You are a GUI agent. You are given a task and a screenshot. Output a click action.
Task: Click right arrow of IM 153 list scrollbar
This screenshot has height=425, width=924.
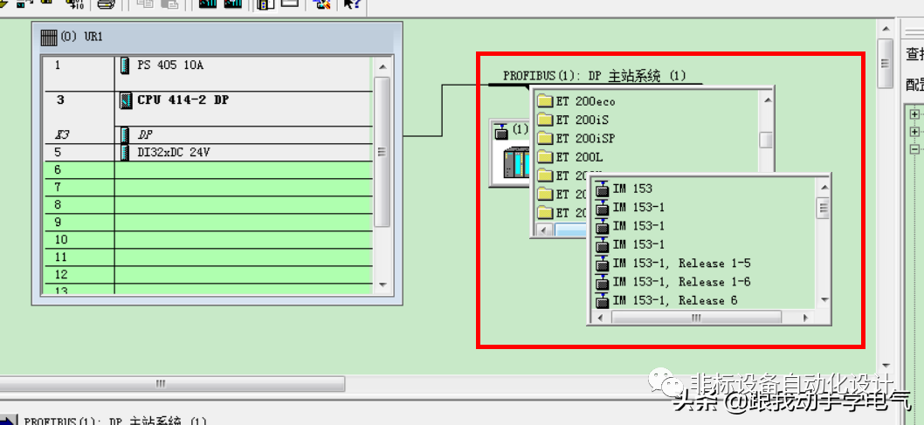point(805,318)
